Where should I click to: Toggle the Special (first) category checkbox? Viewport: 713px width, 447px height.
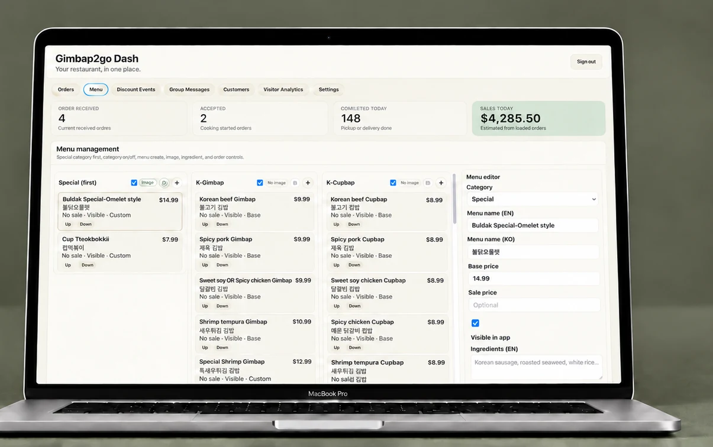pyautogui.click(x=134, y=183)
